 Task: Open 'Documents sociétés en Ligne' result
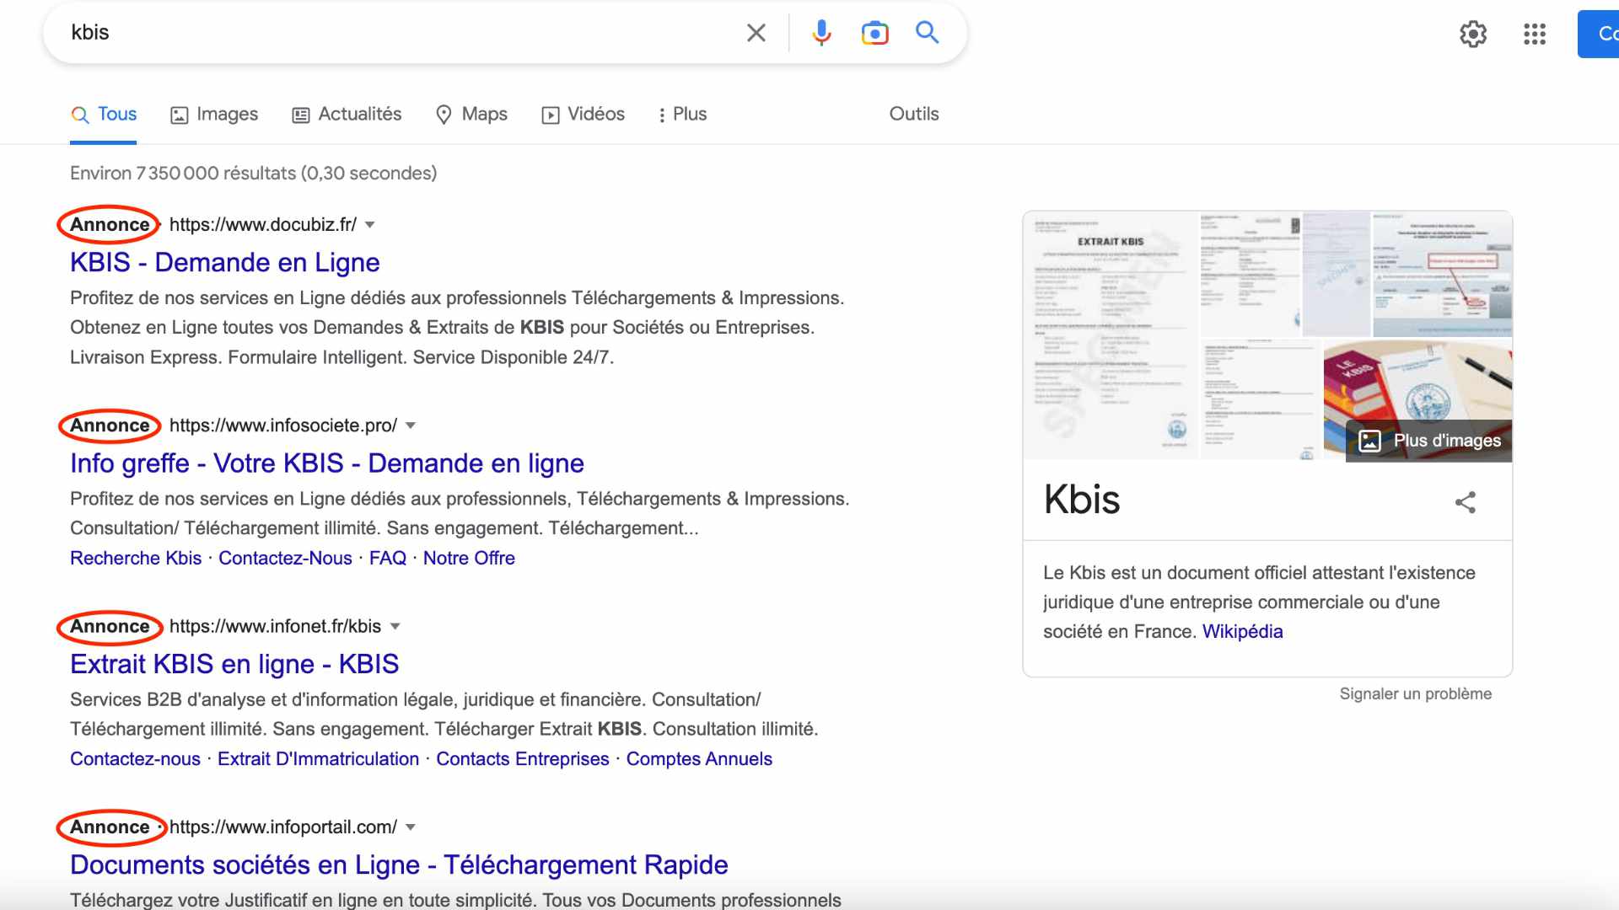[399, 865]
